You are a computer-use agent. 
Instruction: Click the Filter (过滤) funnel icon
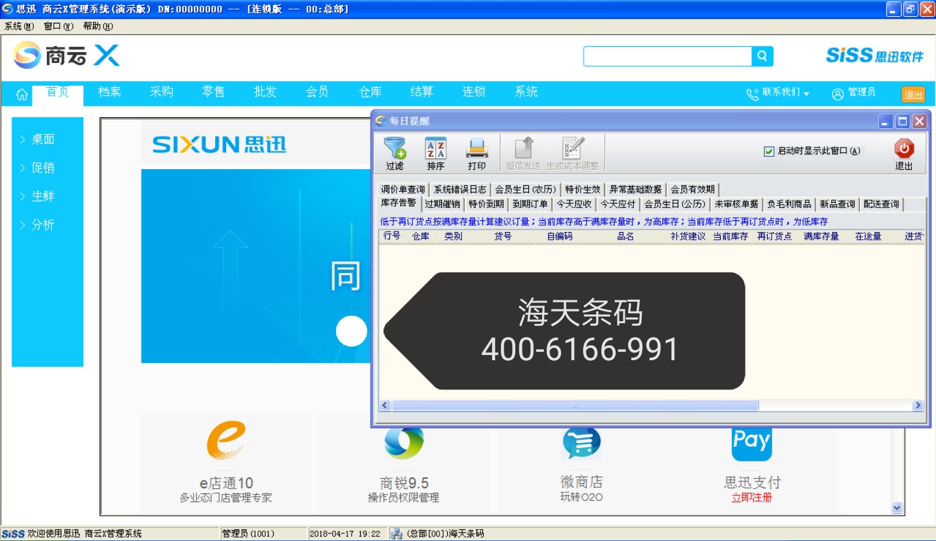point(395,149)
